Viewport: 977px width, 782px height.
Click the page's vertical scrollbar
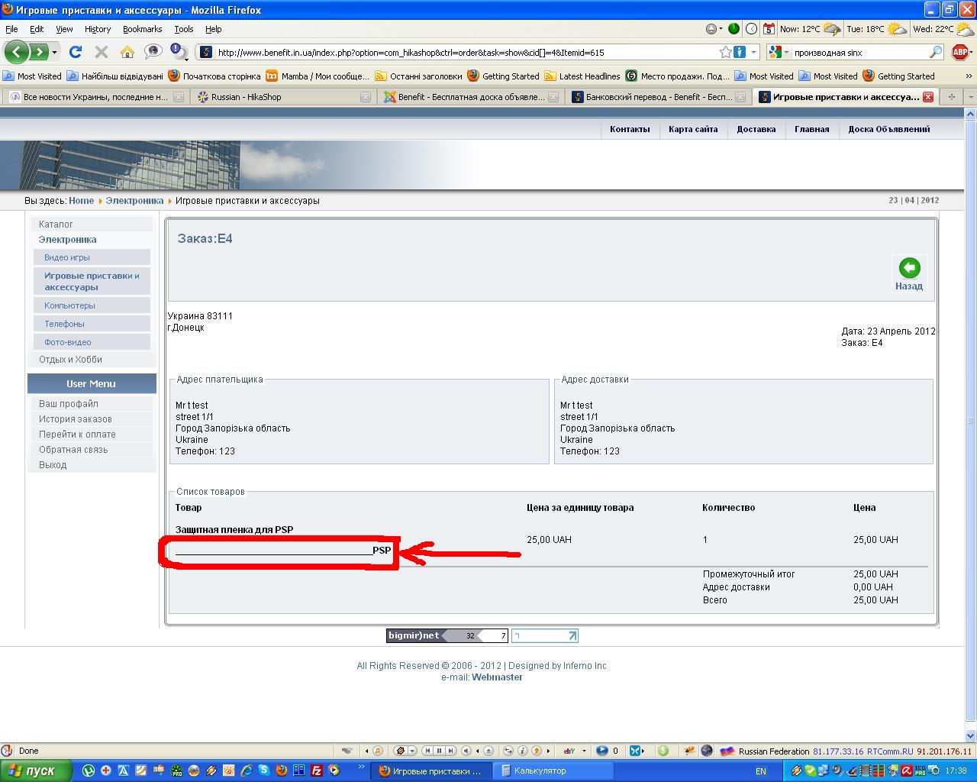tap(971, 425)
